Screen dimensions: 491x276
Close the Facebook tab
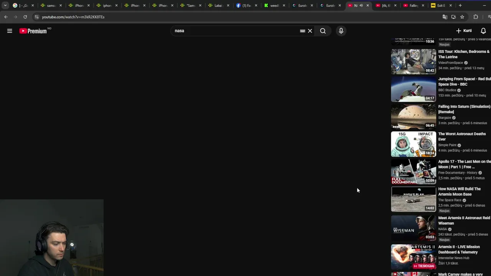256,5
